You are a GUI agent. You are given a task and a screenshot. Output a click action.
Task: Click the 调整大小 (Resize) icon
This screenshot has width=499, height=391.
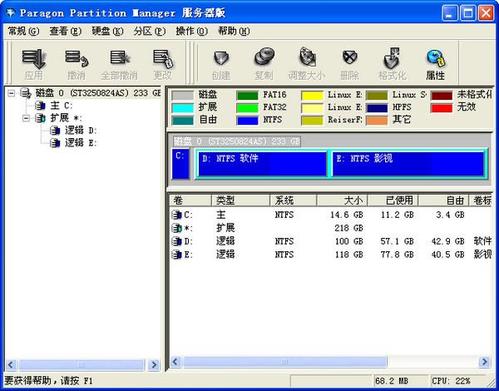coord(307,62)
